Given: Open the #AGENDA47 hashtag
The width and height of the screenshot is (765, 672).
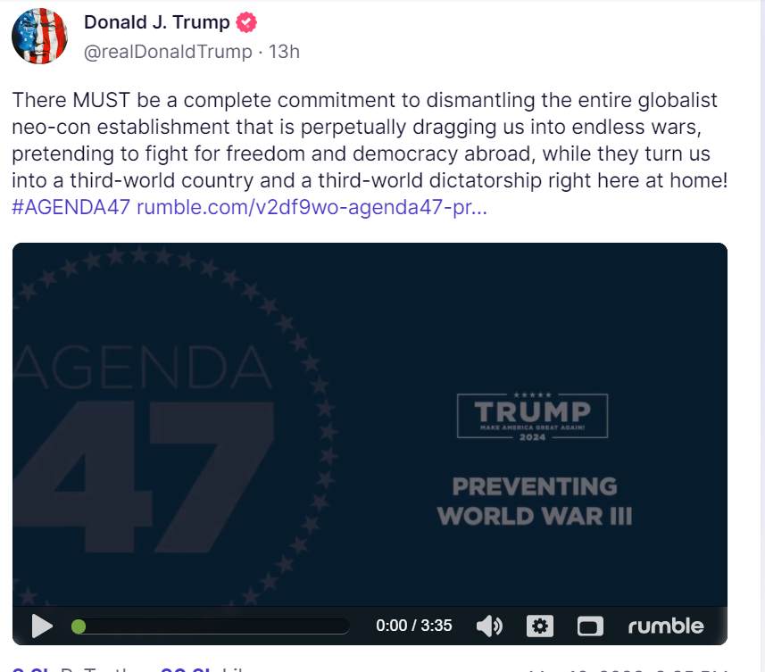Looking at the screenshot, I should coord(71,207).
